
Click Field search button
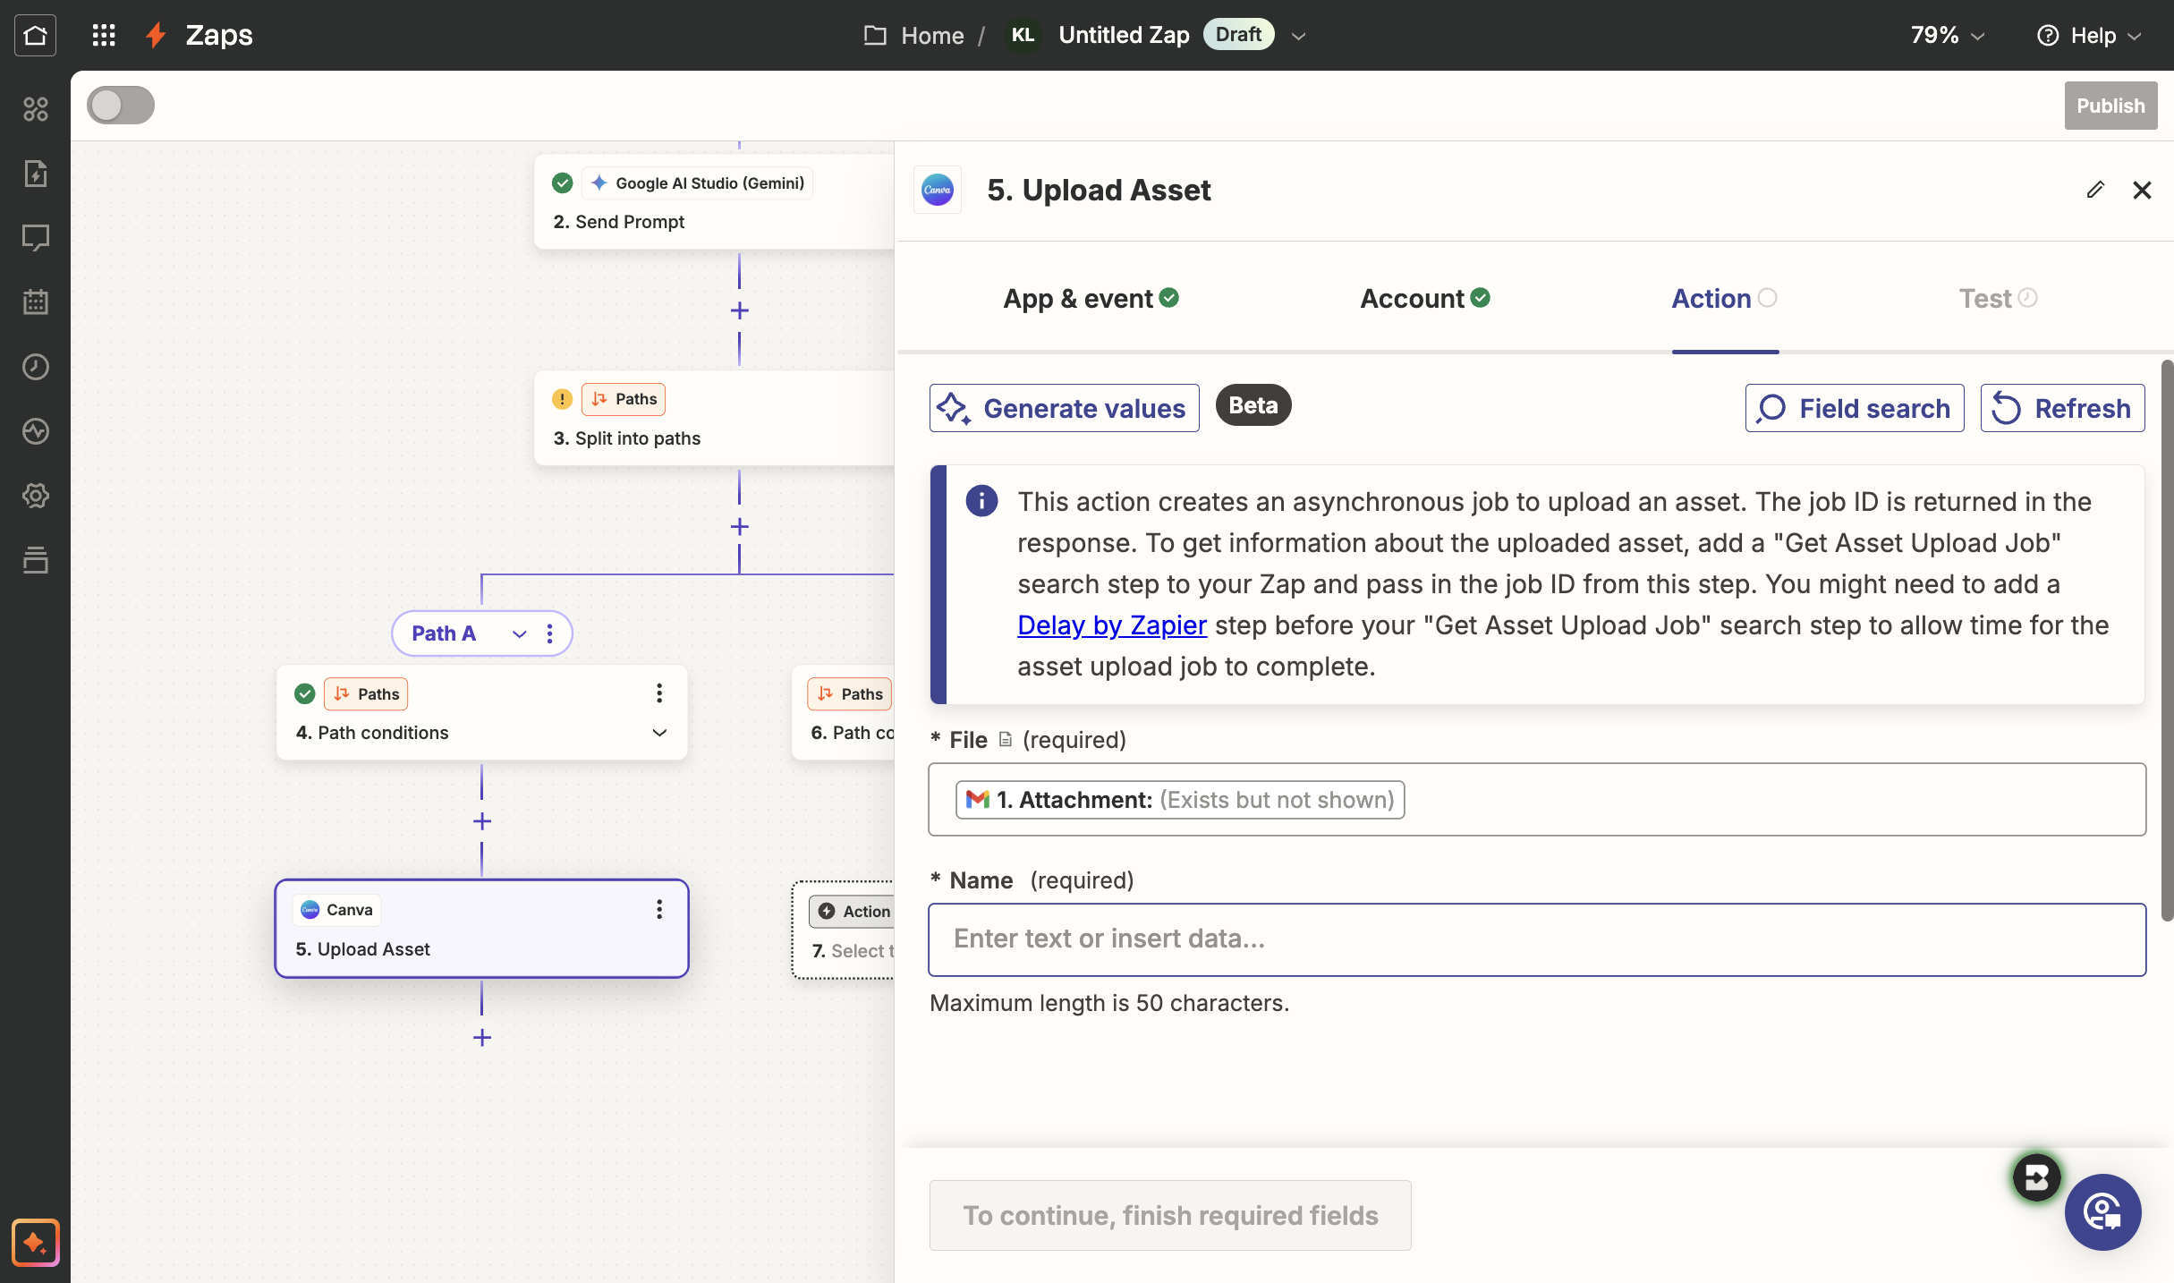[x=1854, y=408]
